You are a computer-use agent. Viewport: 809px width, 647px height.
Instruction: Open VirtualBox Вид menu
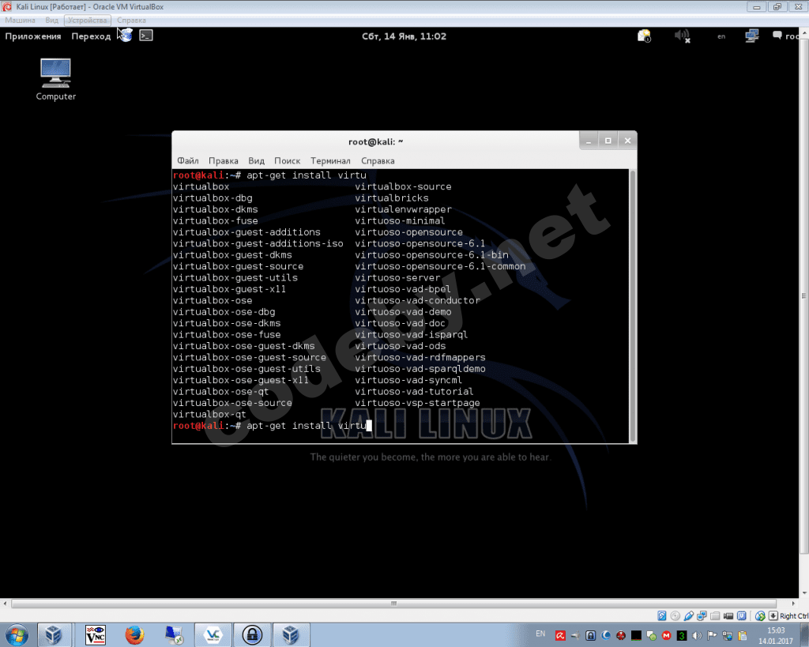pos(51,20)
